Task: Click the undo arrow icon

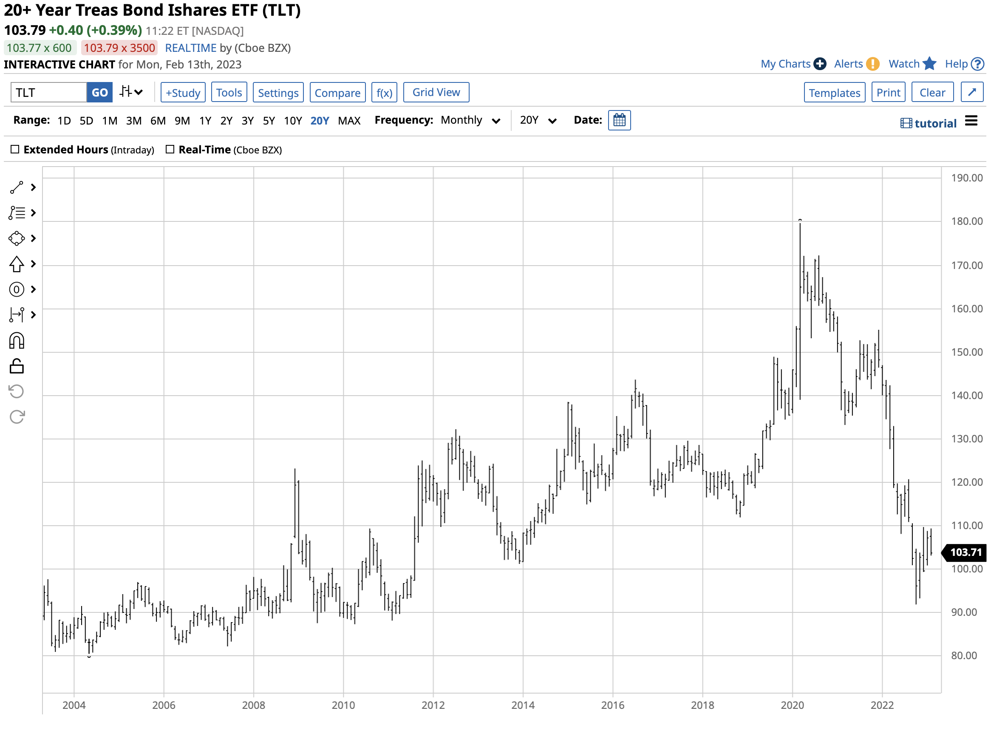Action: (17, 392)
